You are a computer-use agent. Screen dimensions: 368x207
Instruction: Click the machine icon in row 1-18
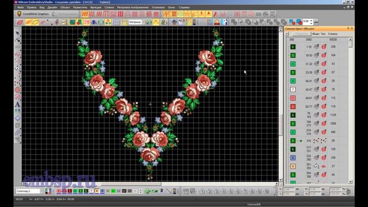coord(316,47)
